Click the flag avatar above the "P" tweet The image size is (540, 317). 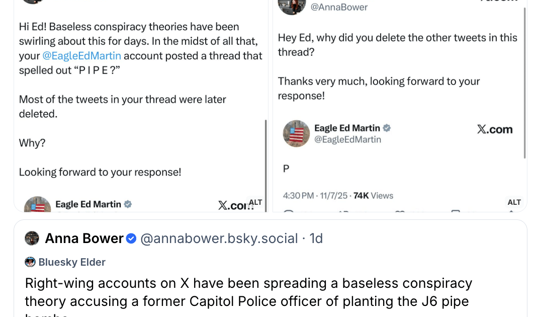click(296, 134)
